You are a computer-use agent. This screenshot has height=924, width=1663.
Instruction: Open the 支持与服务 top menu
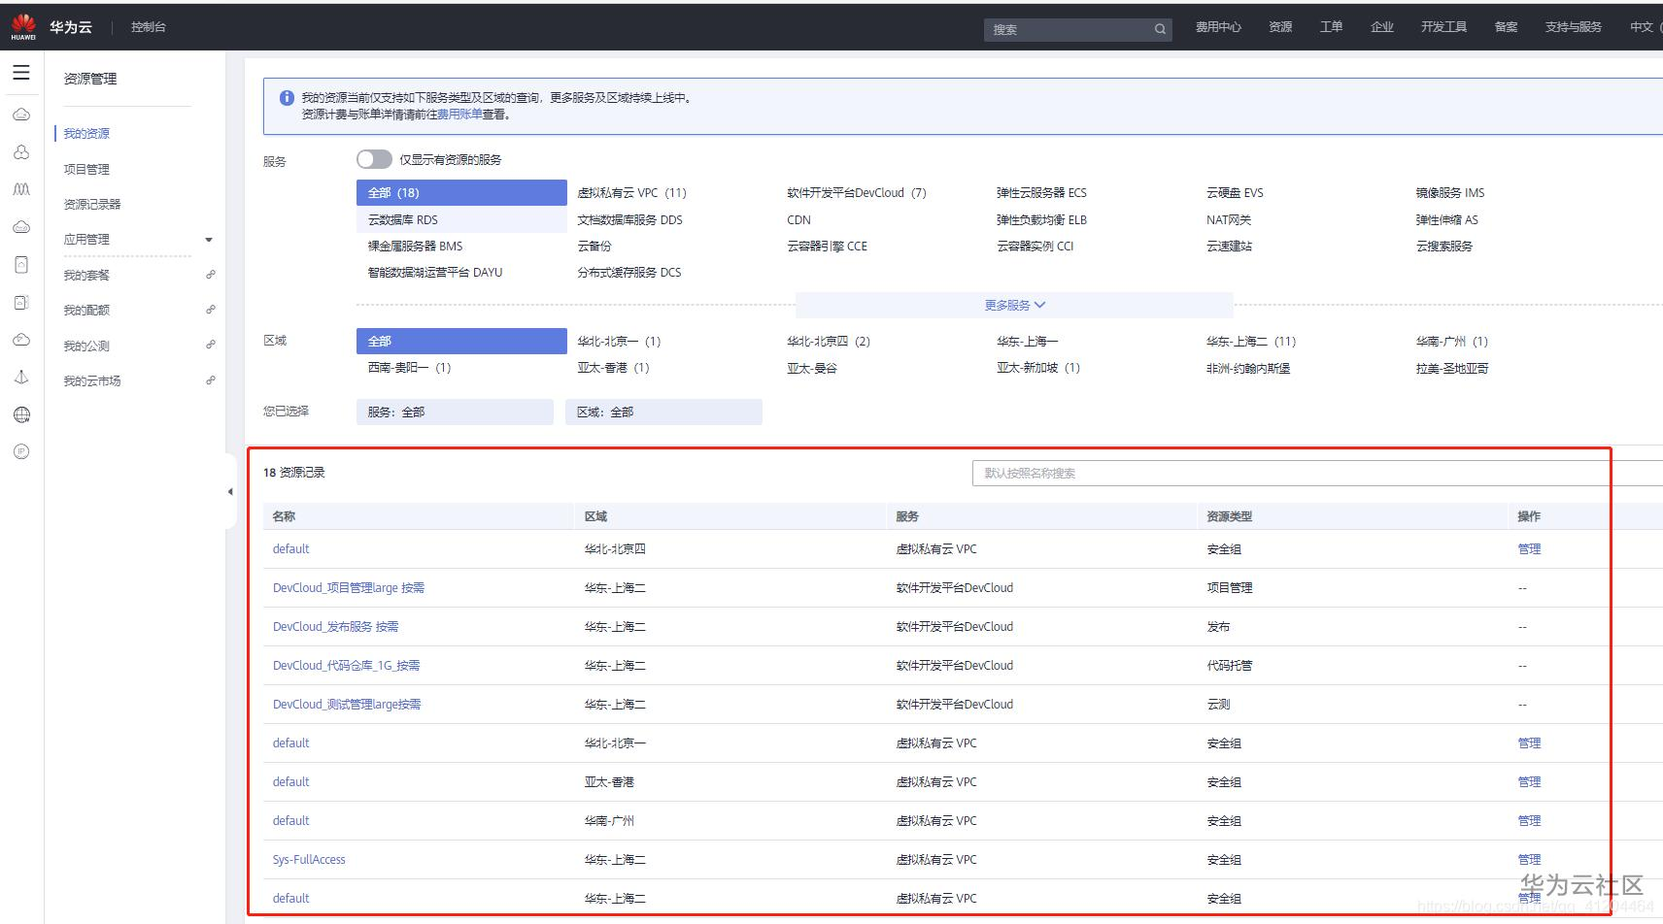[1573, 27]
